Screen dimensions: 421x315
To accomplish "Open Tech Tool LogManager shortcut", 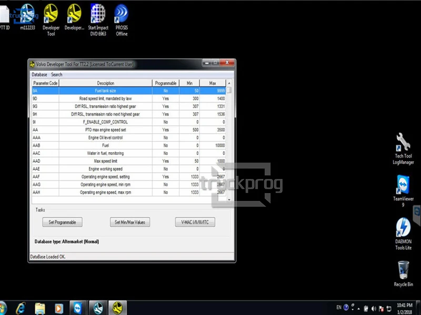I will click(403, 149).
